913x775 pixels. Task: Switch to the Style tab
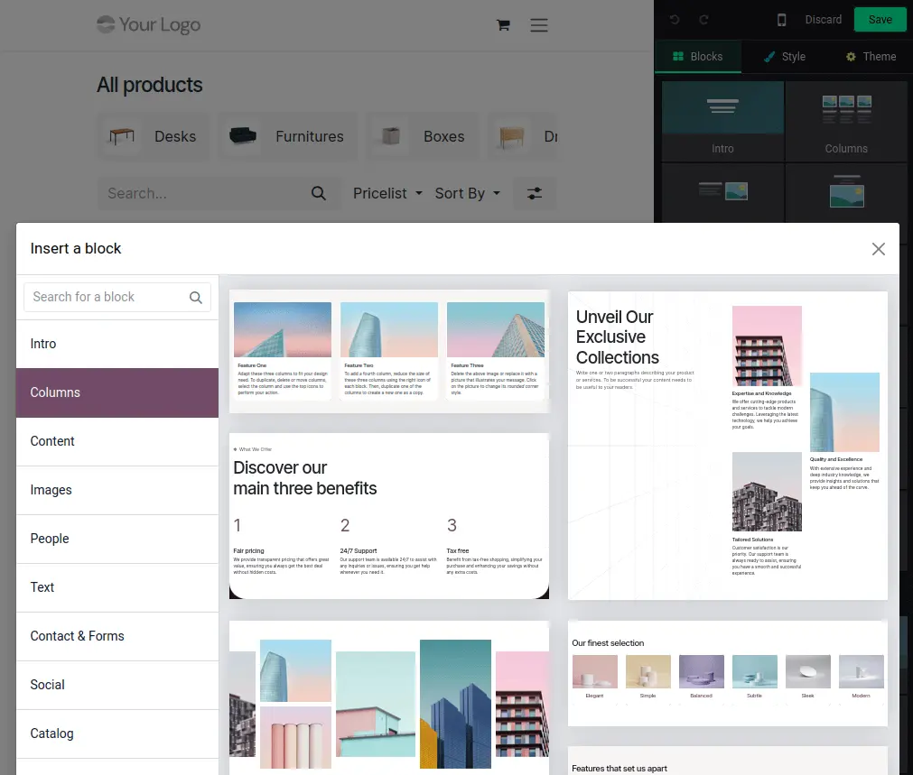click(x=784, y=56)
